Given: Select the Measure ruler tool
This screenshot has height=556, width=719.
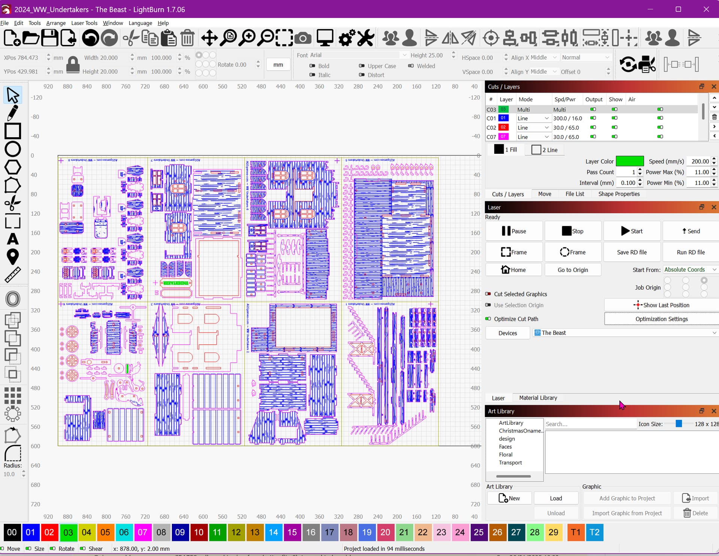Looking at the screenshot, I should click(x=12, y=275).
